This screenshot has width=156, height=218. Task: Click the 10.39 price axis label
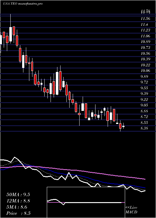click(145, 59)
